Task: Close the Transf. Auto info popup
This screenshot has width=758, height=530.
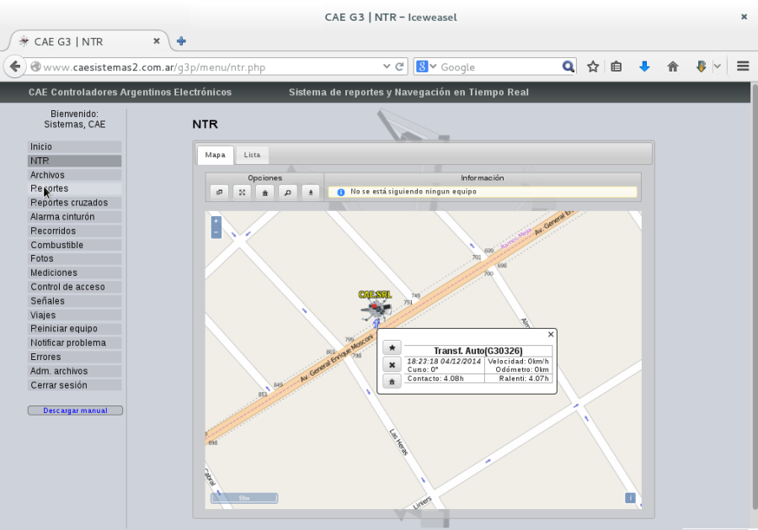Action: point(551,334)
